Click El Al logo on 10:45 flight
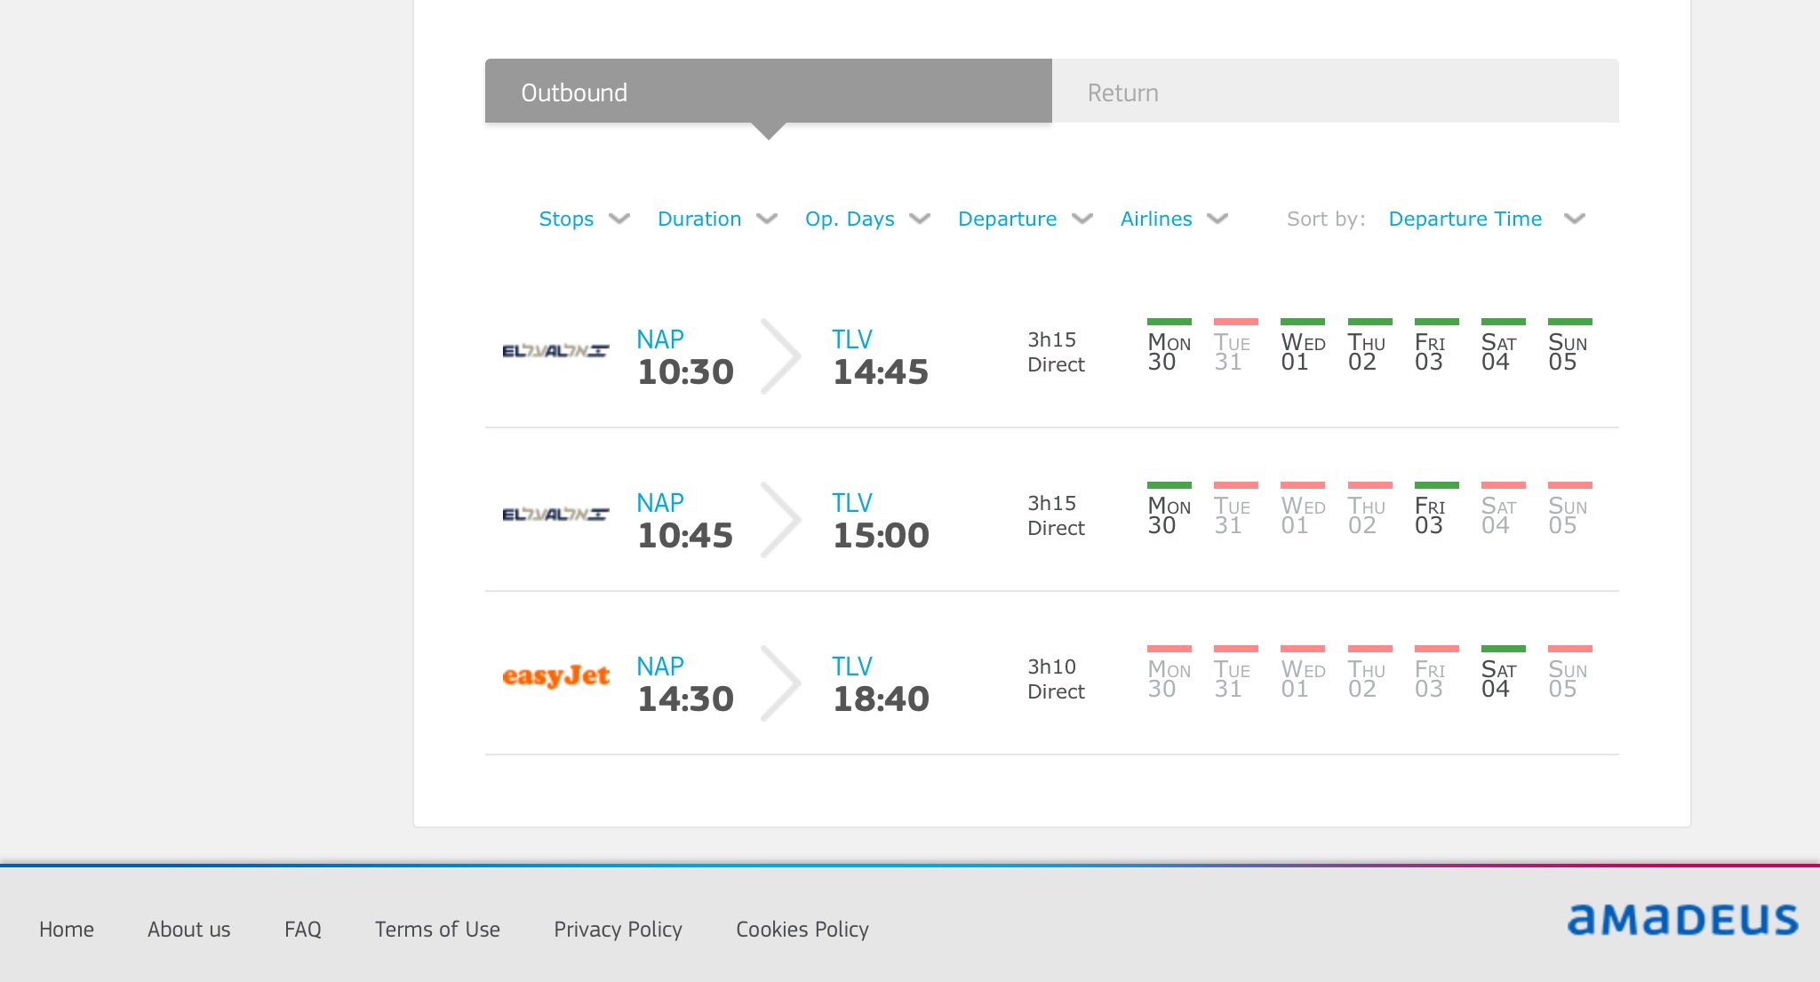The height and width of the screenshot is (982, 1820). pos(555,515)
